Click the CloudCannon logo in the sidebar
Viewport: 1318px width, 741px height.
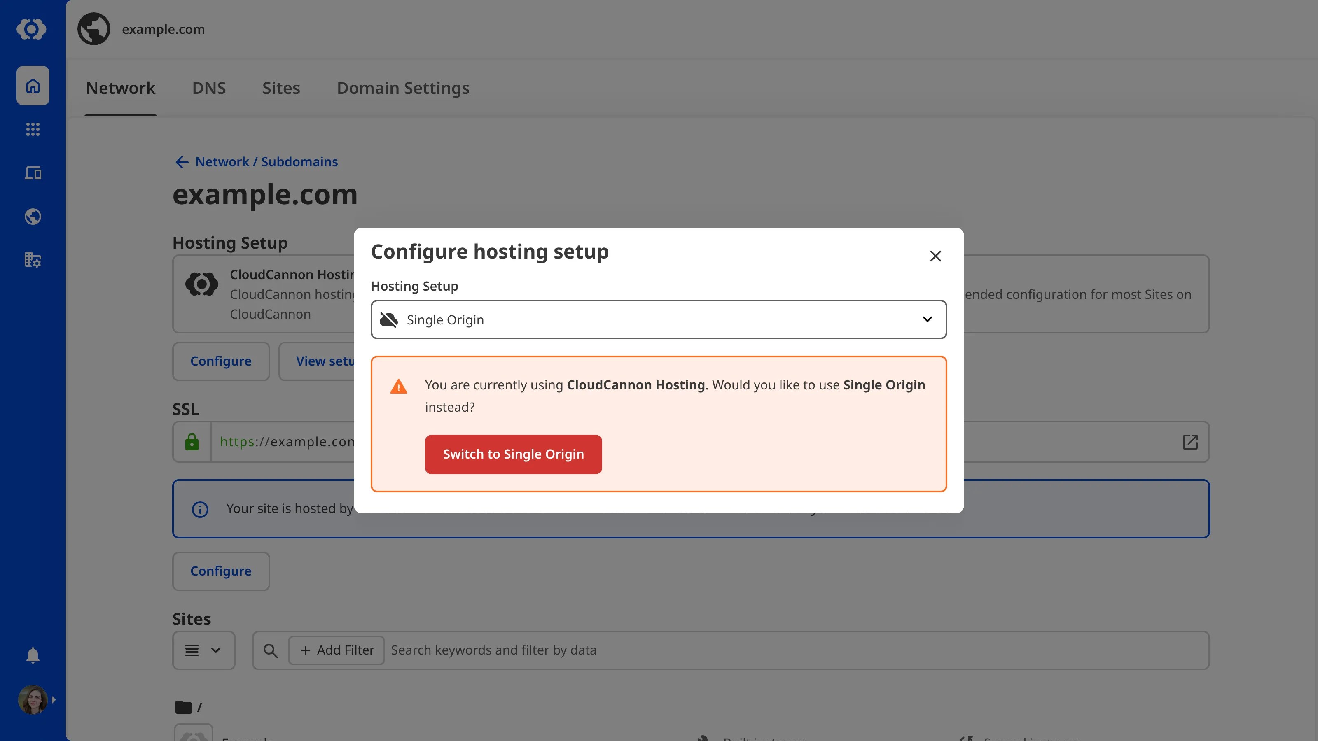pyautogui.click(x=32, y=29)
